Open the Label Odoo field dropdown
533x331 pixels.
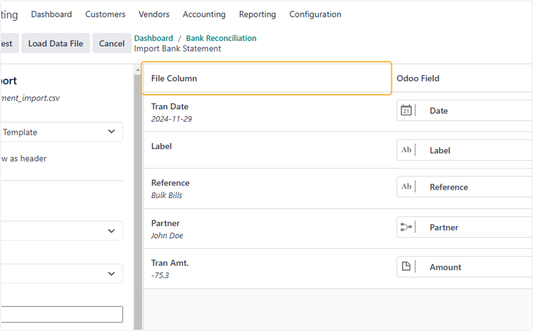[x=465, y=150]
